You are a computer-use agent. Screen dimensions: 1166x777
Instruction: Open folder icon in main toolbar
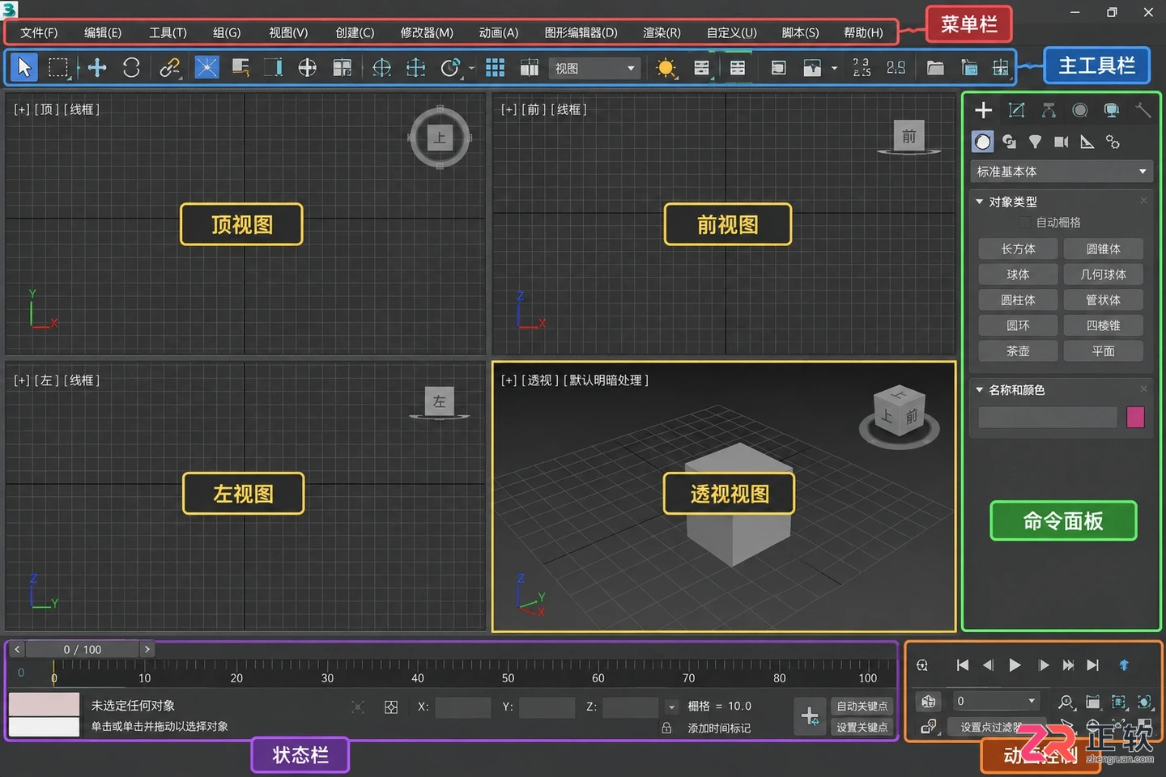point(935,68)
